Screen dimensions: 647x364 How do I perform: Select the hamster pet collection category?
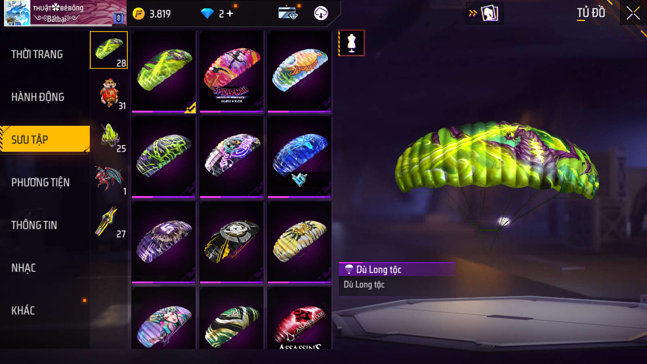pyautogui.click(x=109, y=93)
